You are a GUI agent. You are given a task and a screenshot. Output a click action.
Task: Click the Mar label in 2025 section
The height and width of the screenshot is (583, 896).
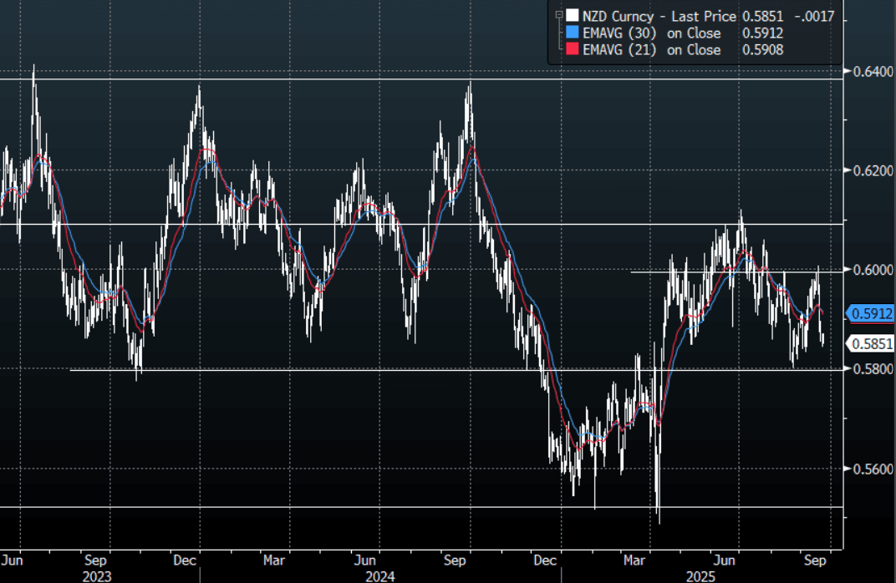coord(635,560)
